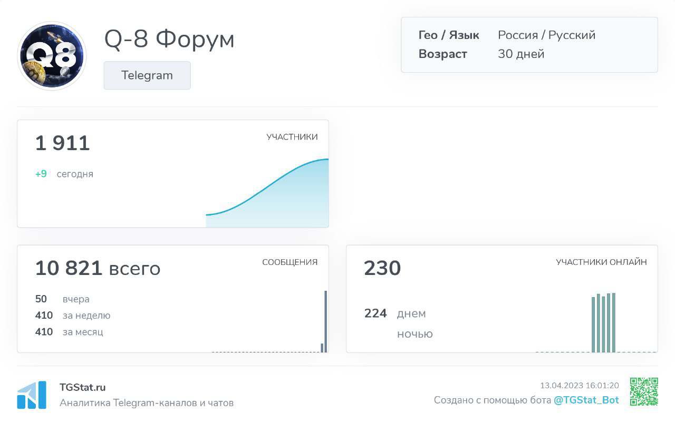This screenshot has height=423, width=675.
Task: Click the green QR code
Action: [x=644, y=392]
